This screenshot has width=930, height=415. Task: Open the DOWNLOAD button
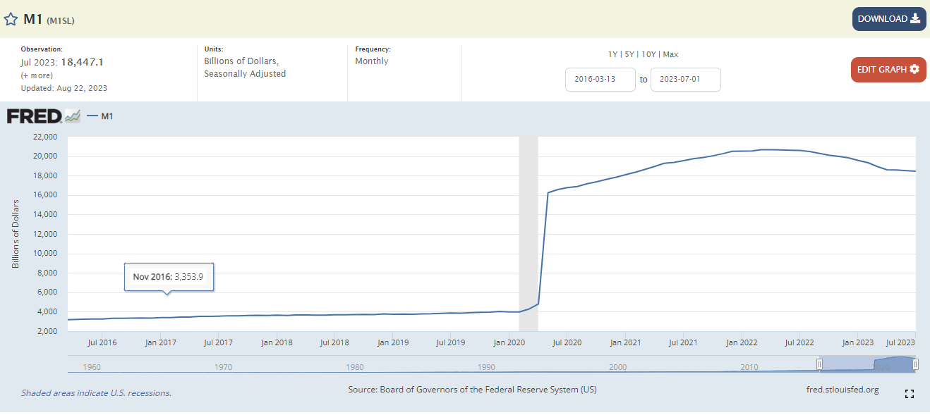[889, 19]
